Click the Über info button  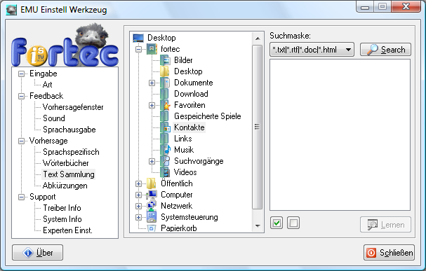37,253
